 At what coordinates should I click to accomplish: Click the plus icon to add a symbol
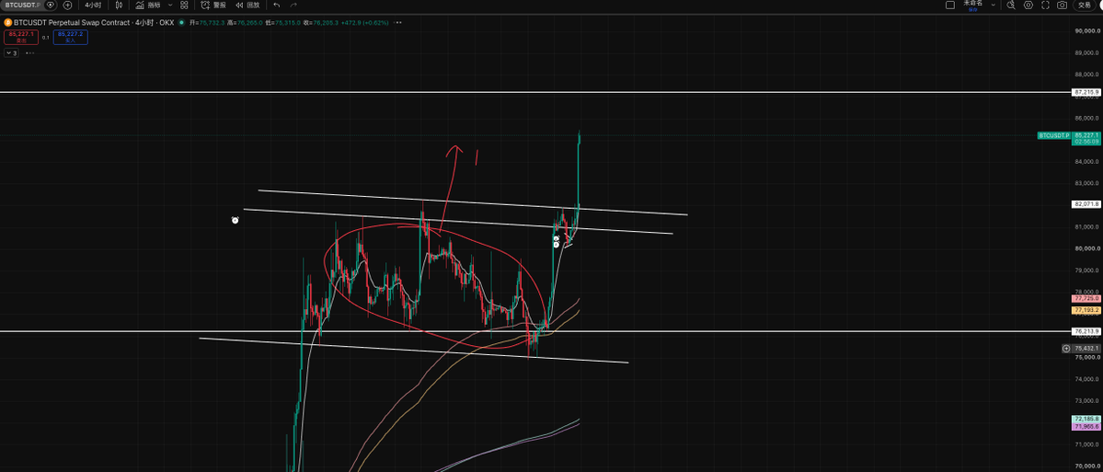67,5
